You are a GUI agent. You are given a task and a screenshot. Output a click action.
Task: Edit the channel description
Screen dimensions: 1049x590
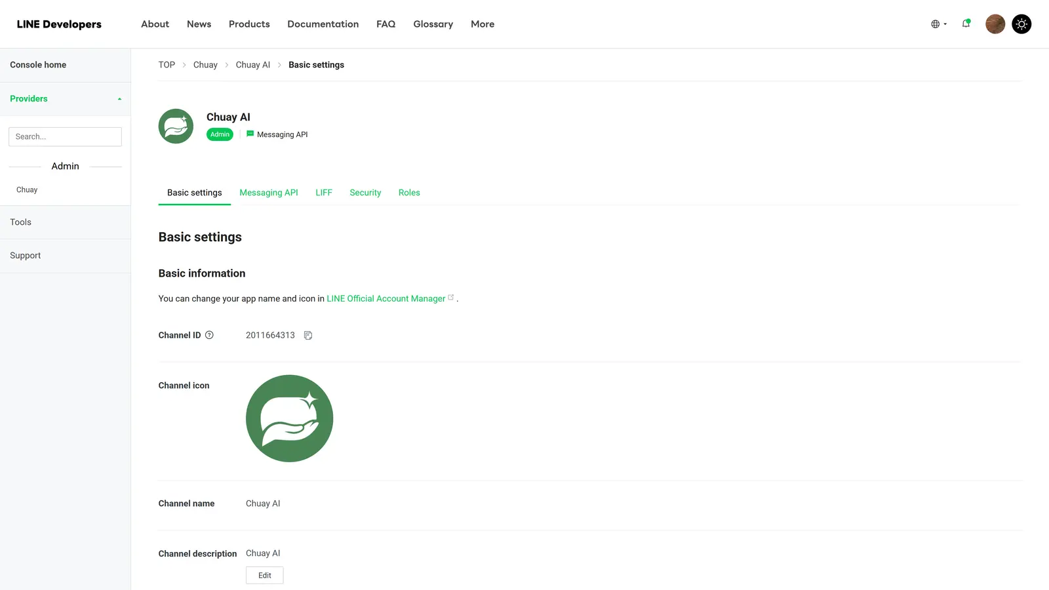(x=264, y=576)
